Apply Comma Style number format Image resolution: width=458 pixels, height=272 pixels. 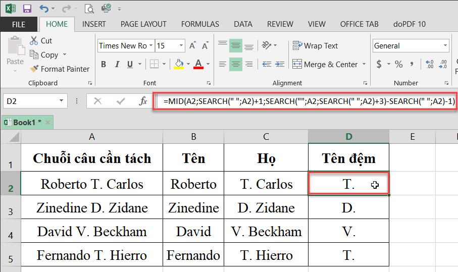(x=412, y=64)
